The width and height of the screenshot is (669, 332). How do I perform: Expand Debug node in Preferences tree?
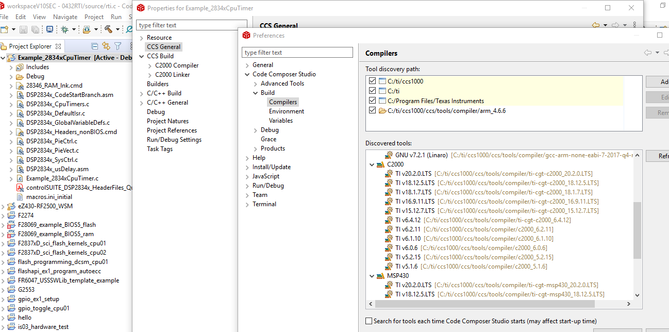point(255,130)
